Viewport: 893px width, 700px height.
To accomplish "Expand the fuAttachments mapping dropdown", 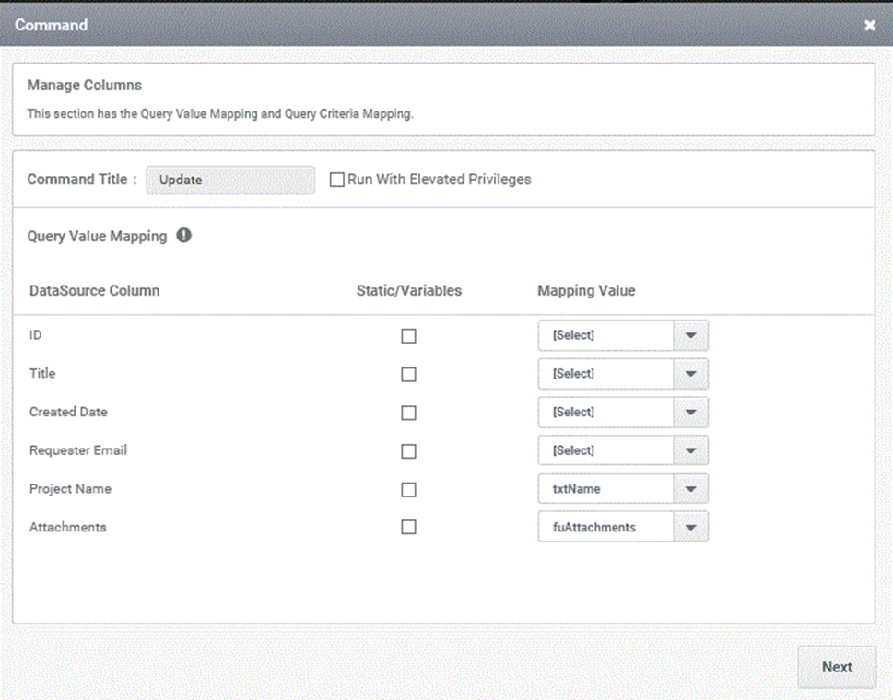I will [x=623, y=527].
